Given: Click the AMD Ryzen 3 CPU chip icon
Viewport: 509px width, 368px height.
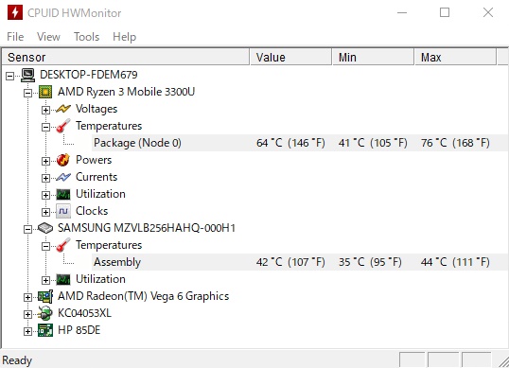Looking at the screenshot, I should pos(45,92).
